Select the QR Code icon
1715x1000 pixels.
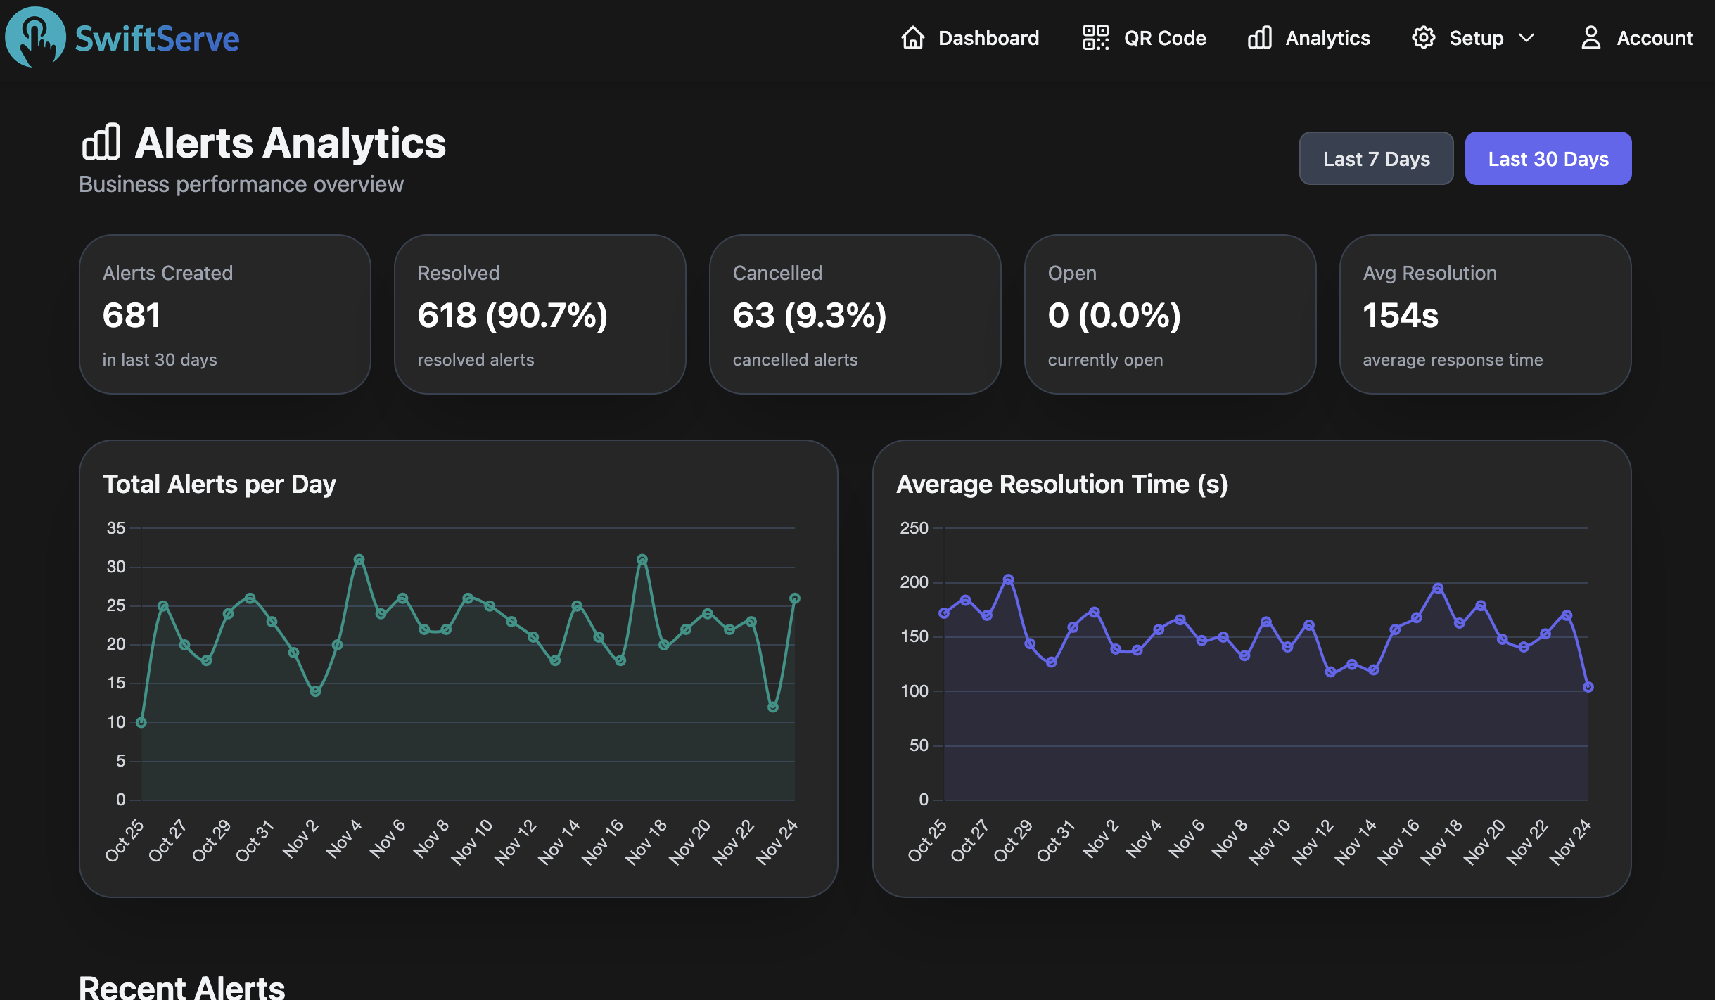click(1095, 38)
